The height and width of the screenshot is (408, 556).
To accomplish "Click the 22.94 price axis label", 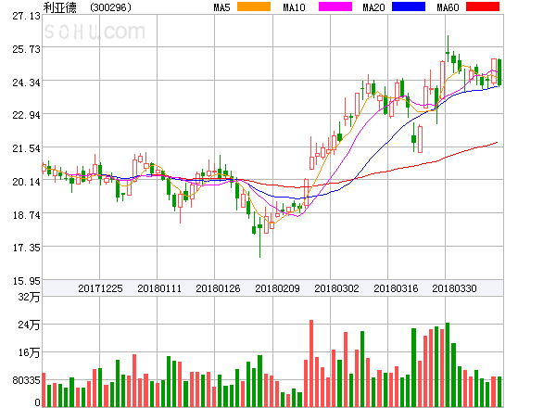I will point(26,115).
